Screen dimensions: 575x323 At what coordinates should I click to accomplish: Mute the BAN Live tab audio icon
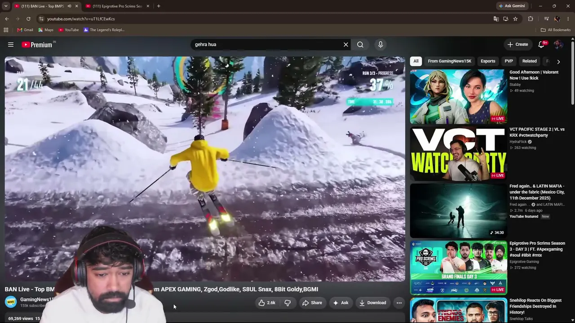point(69,6)
